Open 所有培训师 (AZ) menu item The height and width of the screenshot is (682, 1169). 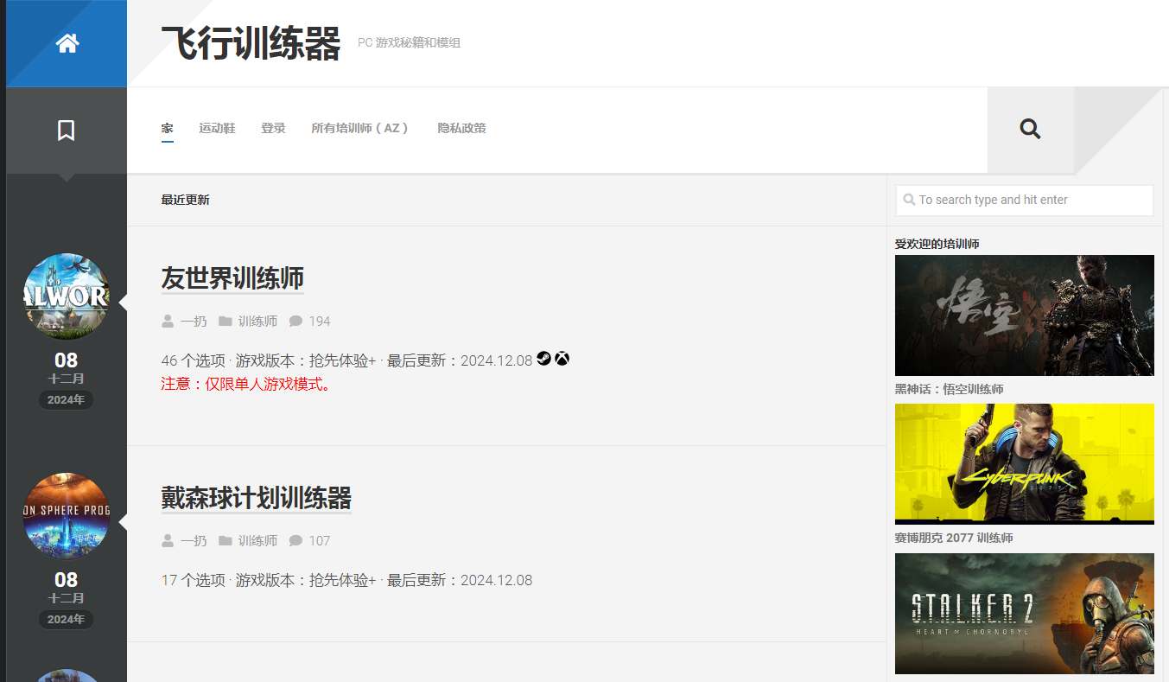pos(360,128)
